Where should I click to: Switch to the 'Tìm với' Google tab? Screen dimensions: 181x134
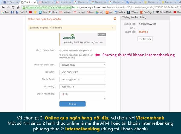click(99, 2)
